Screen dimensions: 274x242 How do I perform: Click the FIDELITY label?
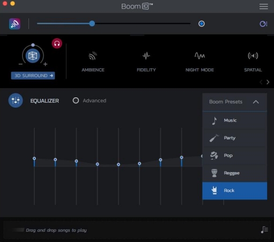[146, 70]
